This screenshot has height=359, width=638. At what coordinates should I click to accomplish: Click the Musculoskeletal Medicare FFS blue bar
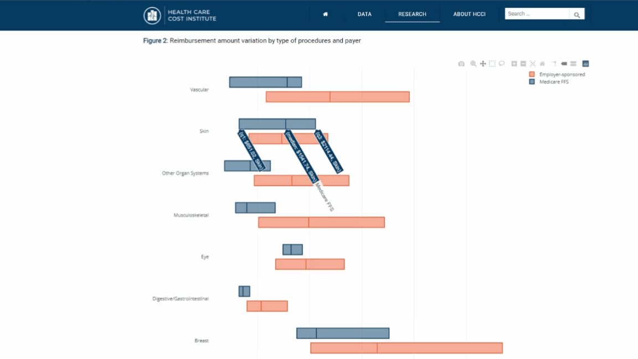pyautogui.click(x=255, y=208)
